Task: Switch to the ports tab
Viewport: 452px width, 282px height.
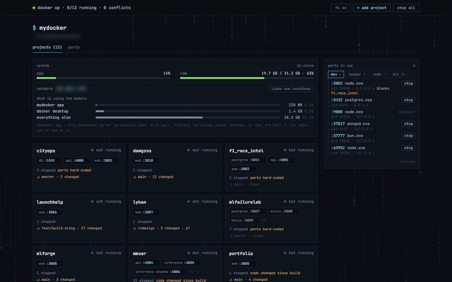Action: [74, 47]
